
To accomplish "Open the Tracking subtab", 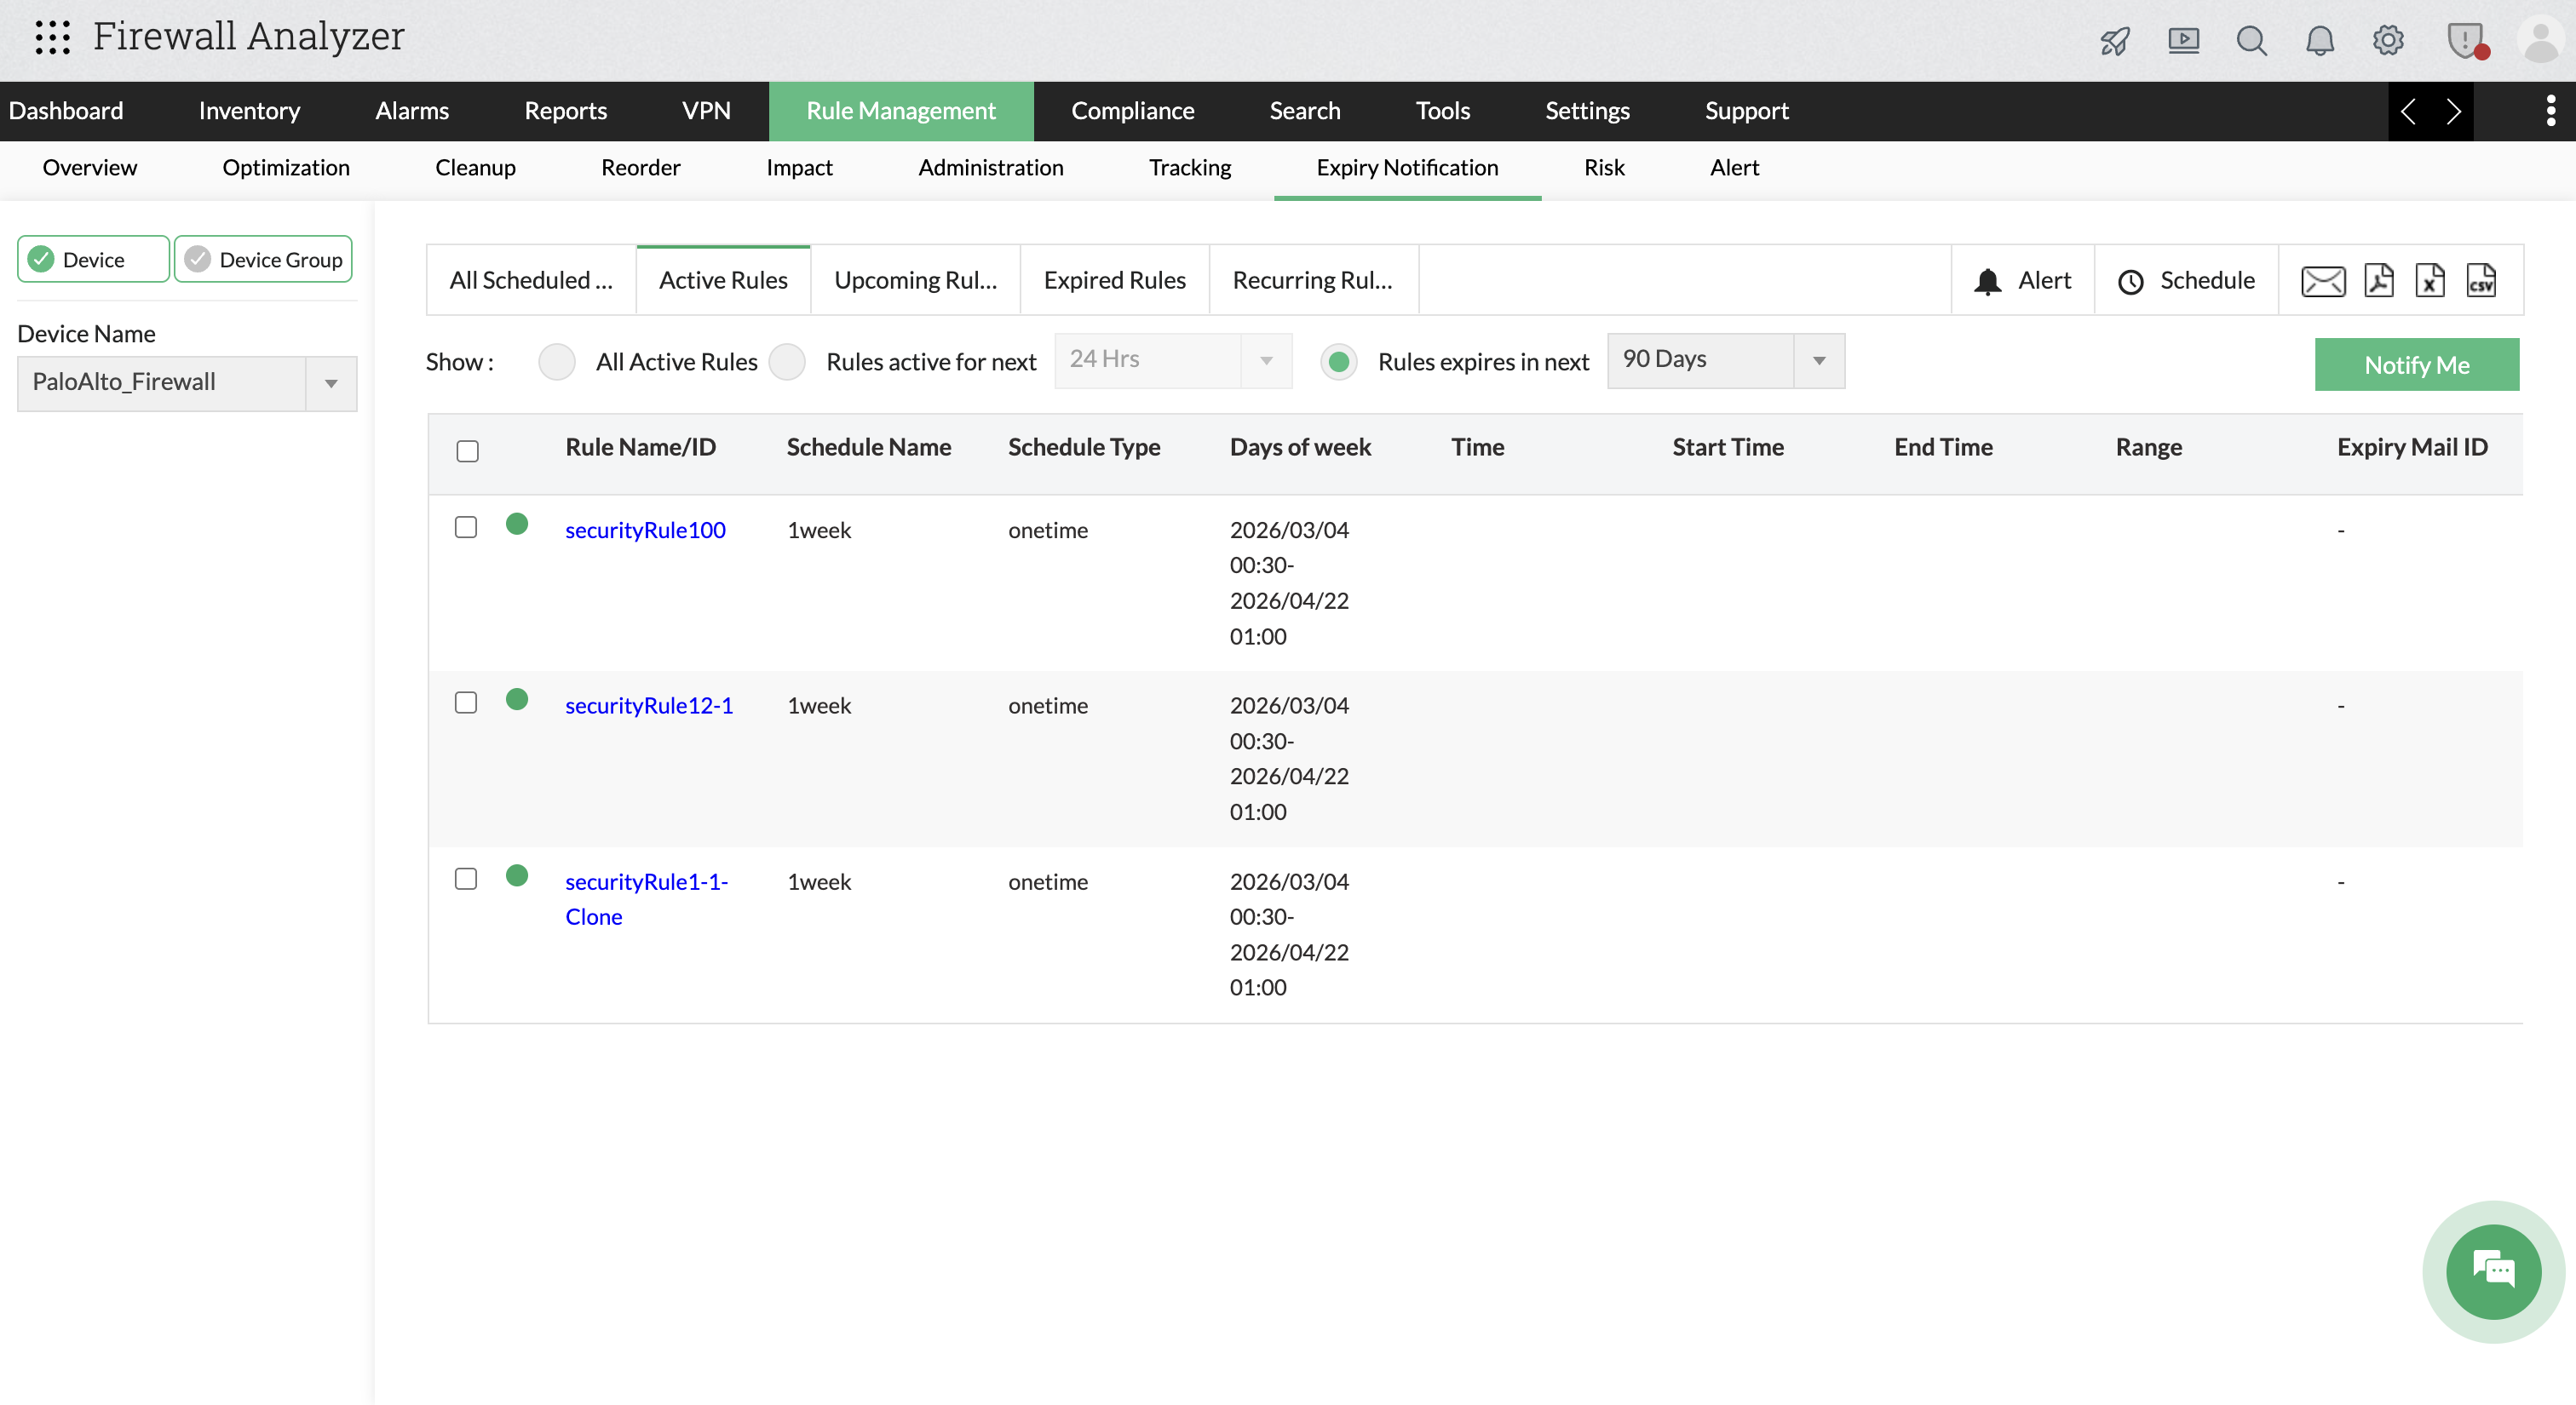I will (x=1189, y=168).
